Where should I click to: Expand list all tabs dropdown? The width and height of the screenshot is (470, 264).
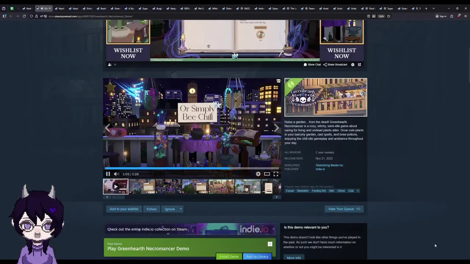click(x=433, y=8)
